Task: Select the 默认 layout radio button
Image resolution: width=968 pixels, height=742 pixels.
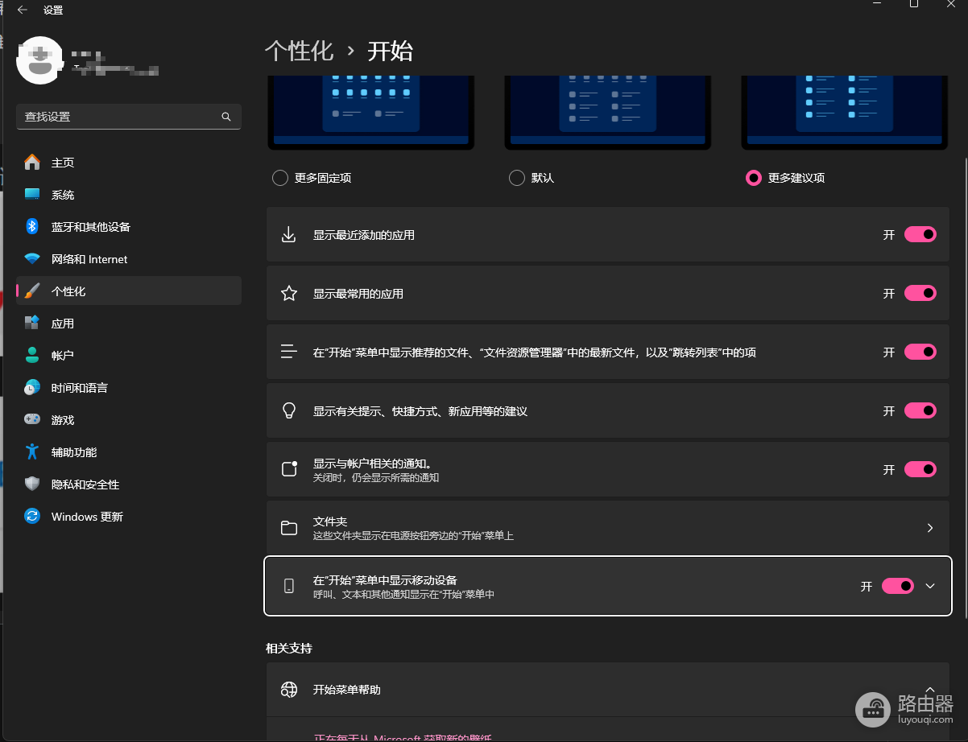Action: [x=517, y=178]
